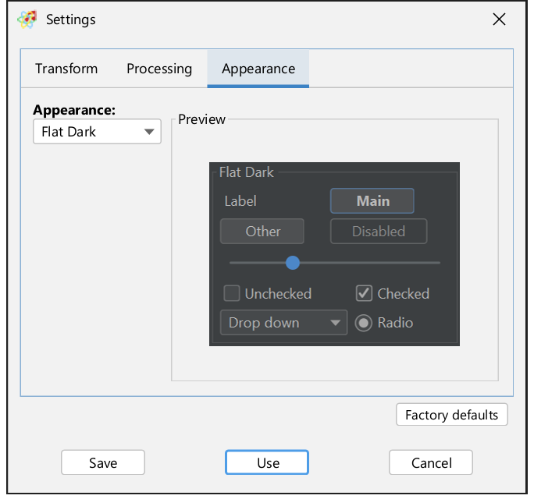
Task: Click the Other button in preview
Action: point(262,232)
